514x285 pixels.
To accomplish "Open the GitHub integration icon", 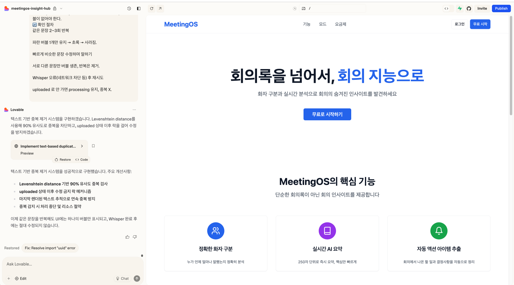I will 469,9.
